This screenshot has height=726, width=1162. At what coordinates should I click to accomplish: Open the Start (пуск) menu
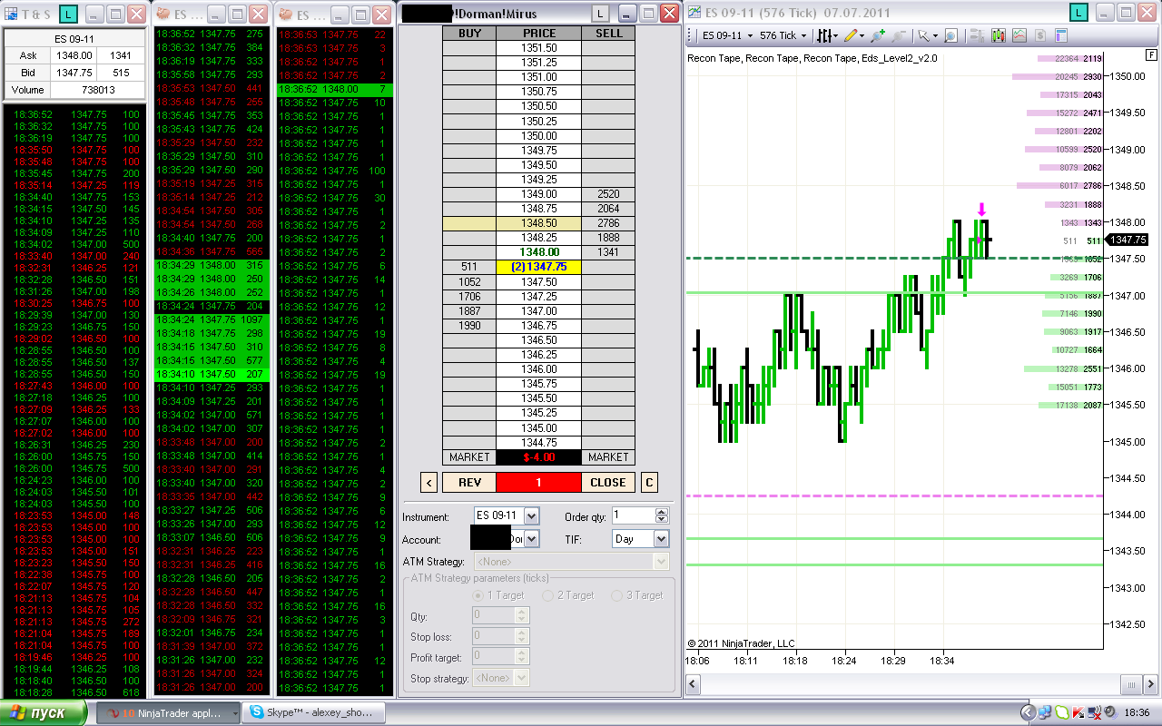(45, 713)
